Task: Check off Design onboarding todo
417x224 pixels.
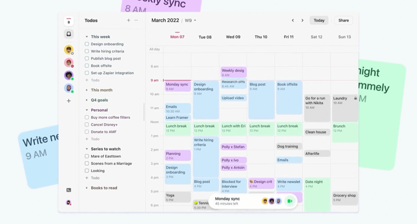Action: [x=87, y=44]
